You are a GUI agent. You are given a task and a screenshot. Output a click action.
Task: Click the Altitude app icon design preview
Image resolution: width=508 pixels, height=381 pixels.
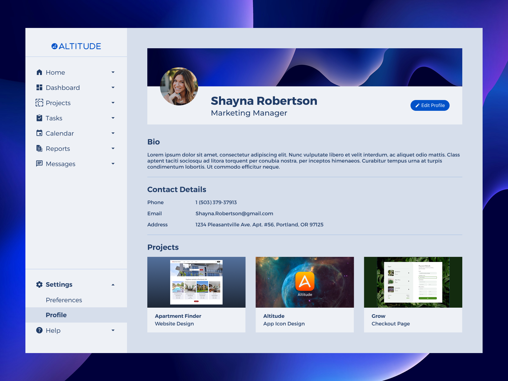[x=304, y=282]
